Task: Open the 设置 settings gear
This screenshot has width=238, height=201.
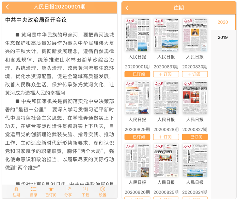Action: [103, 192]
